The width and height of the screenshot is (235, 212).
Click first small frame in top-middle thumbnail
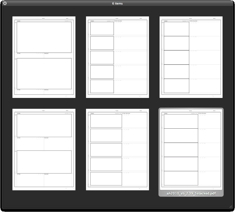click(102, 29)
